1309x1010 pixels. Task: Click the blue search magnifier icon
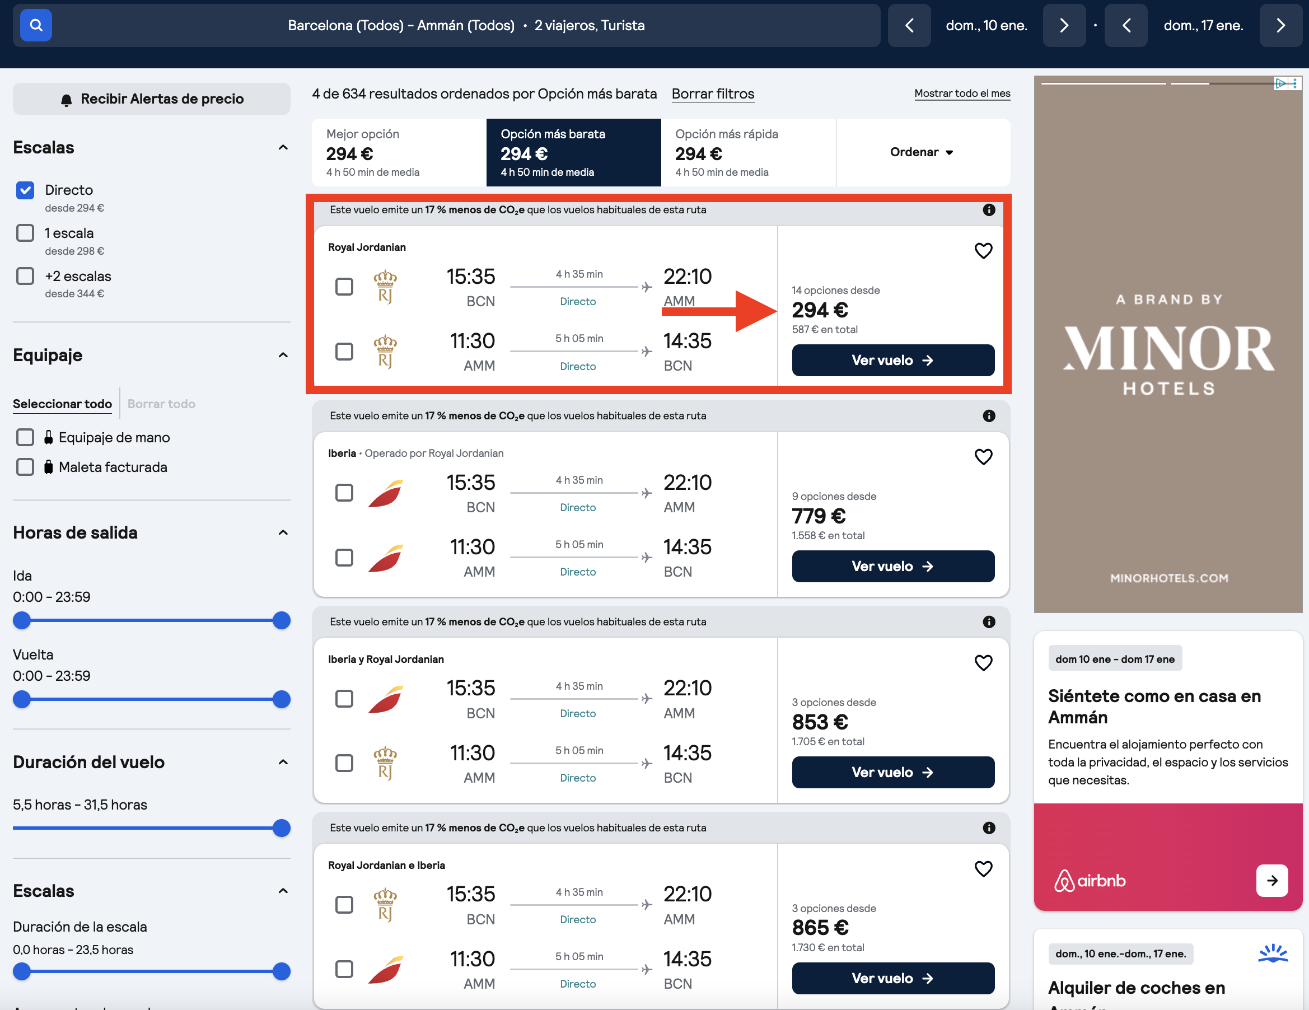(x=36, y=25)
